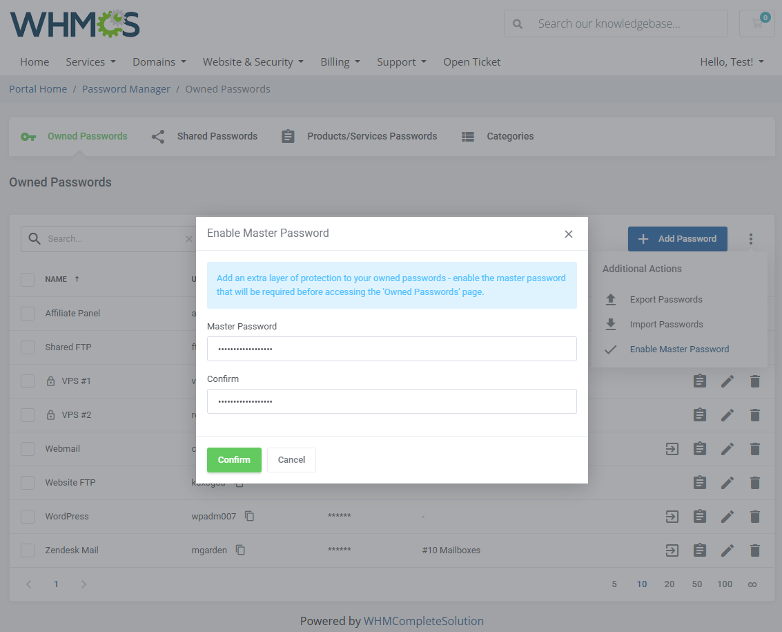Switch to the Shared Passwords tab

[x=204, y=137]
